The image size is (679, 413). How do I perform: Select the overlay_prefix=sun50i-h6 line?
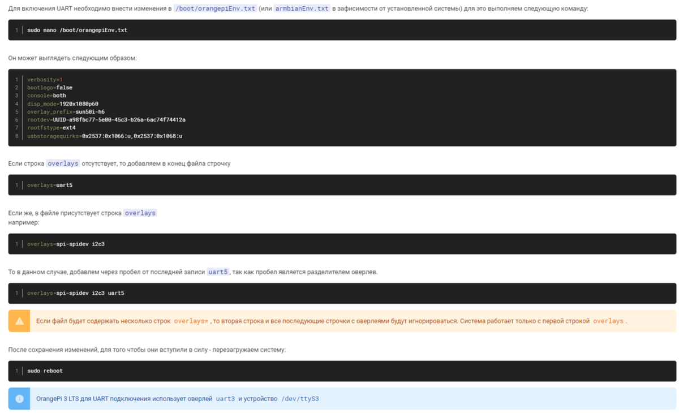(66, 112)
